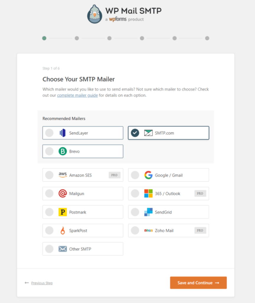255x303 pixels.
Task: Click the WP Mail SMTP bird mascot logo
Action: pos(94,14)
